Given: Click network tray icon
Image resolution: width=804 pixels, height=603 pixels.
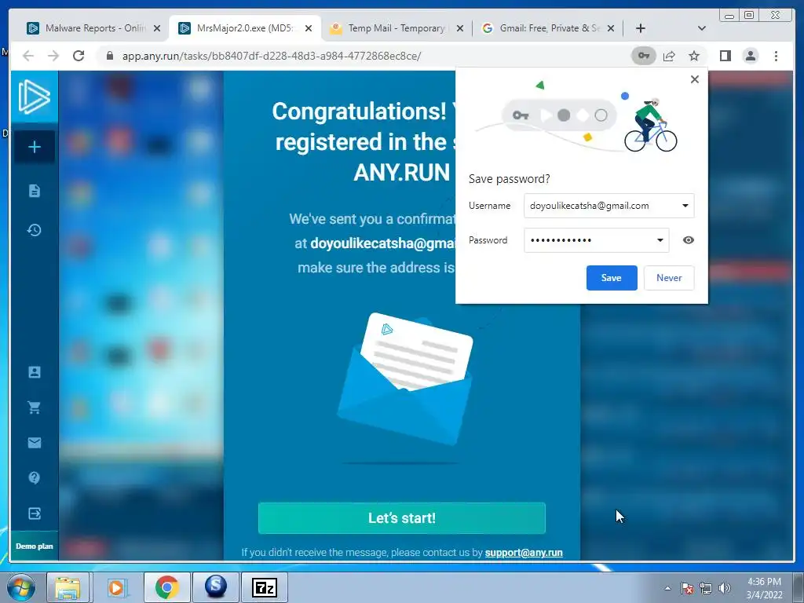Looking at the screenshot, I should coord(706,588).
